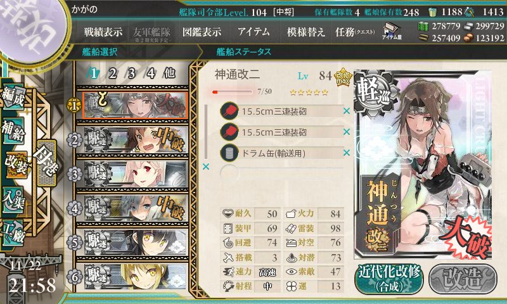Open the 入渠 docking sidebar icon
Screen dimensions: 507x304
[x=13, y=200]
